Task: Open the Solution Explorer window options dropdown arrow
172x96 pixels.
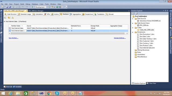Action: tap(164, 11)
